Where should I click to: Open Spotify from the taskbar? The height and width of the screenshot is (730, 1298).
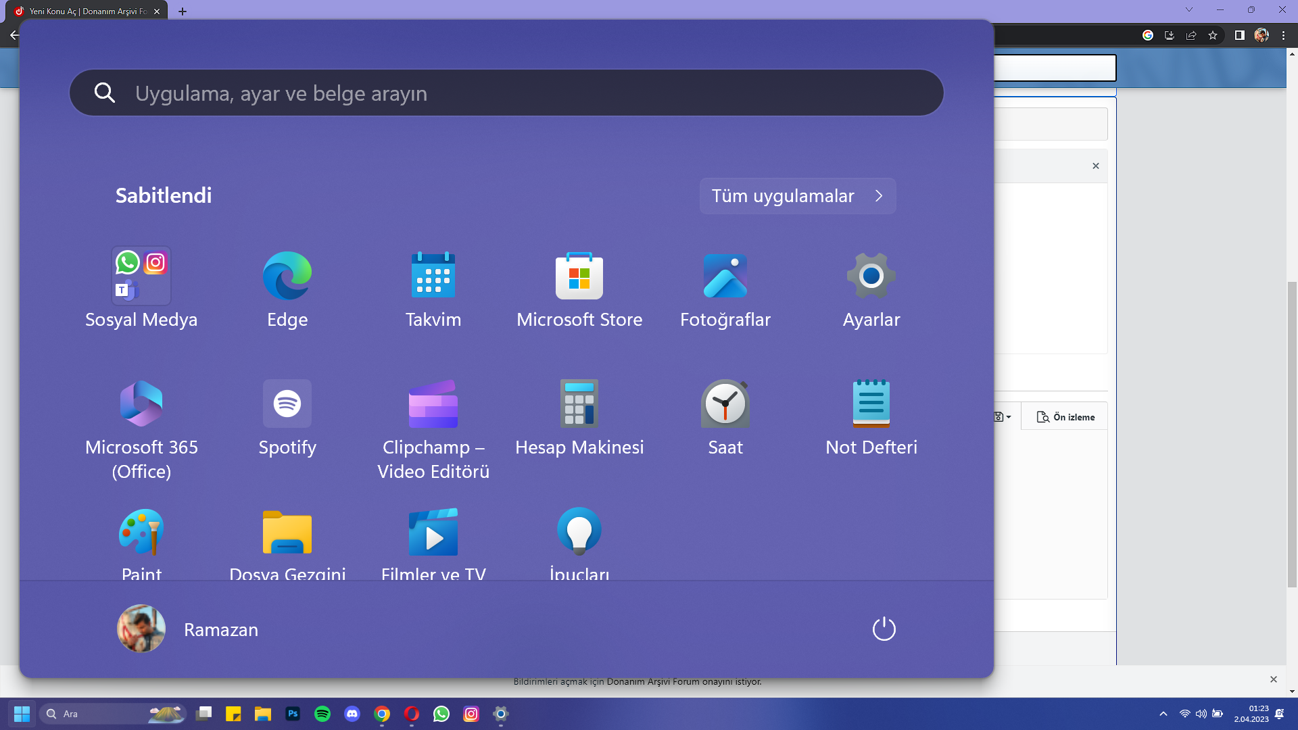[322, 714]
